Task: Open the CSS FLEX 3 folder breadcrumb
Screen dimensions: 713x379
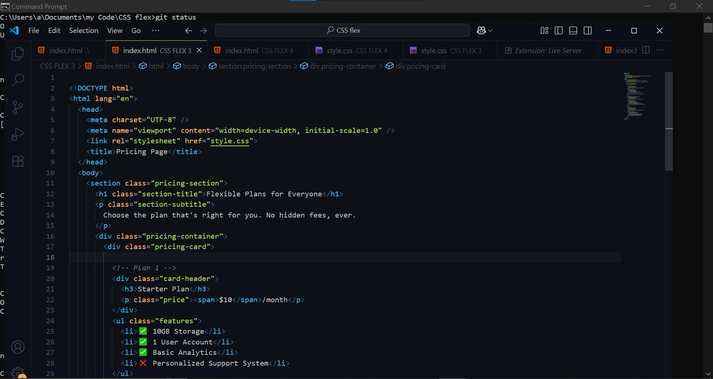Action: (58, 67)
